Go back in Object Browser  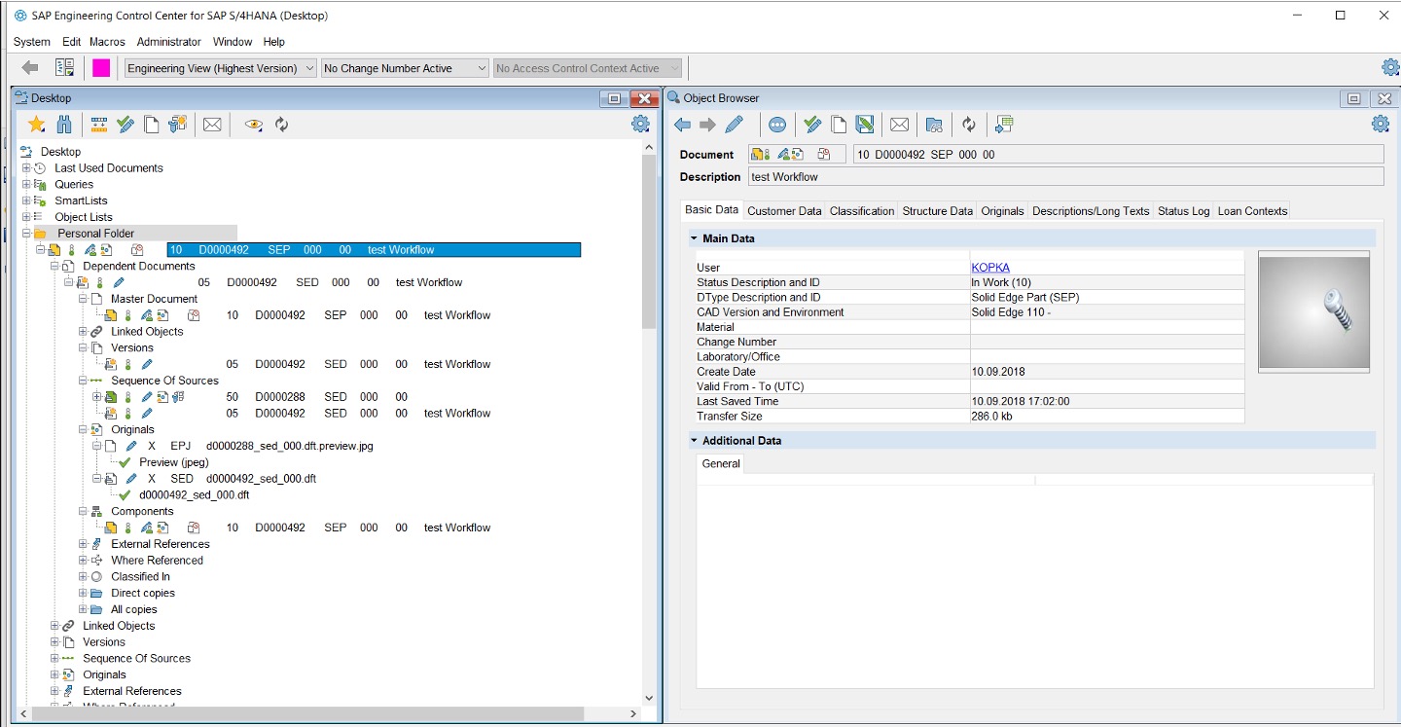(x=682, y=124)
